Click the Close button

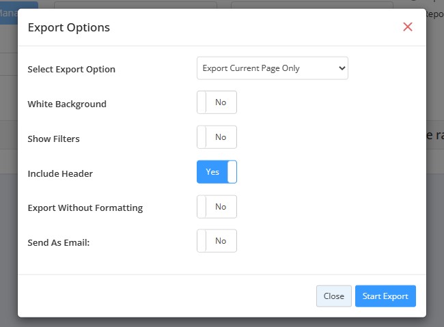pyautogui.click(x=334, y=296)
